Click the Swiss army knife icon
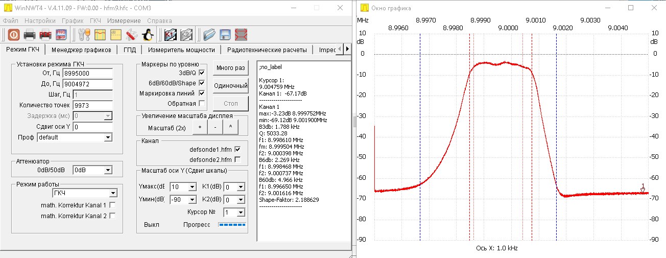Viewport: 666px width, 258px height. (x=131, y=35)
